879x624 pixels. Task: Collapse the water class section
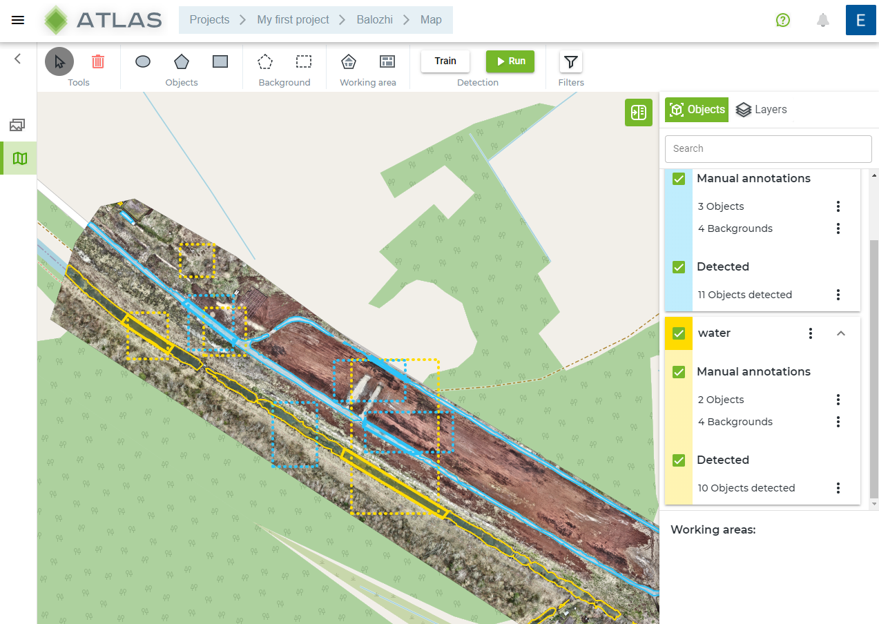[x=841, y=333]
